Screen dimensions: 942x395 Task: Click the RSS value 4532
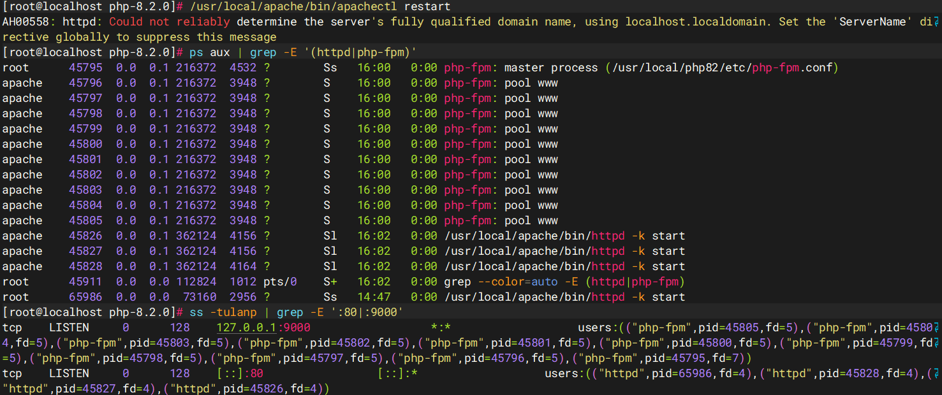tap(243, 68)
